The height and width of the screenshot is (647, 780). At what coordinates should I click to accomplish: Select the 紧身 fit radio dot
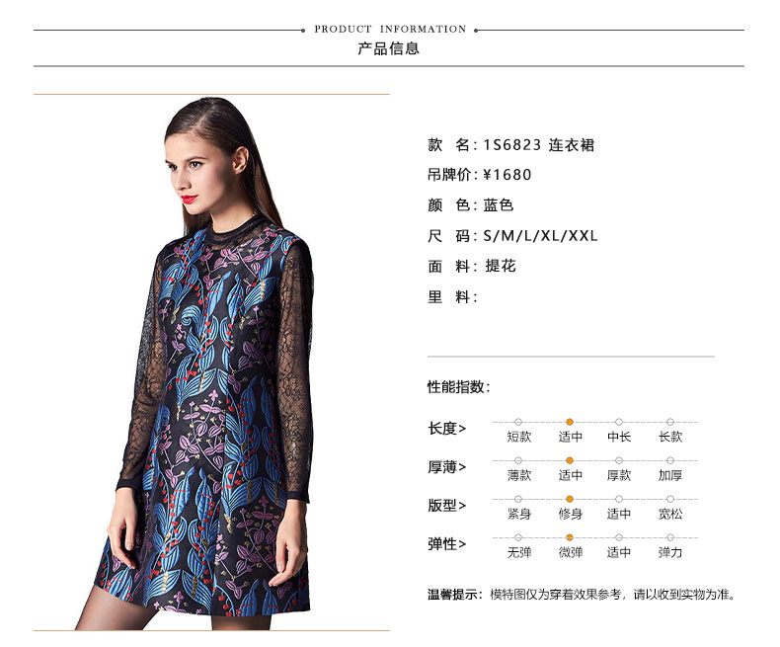coord(518,499)
